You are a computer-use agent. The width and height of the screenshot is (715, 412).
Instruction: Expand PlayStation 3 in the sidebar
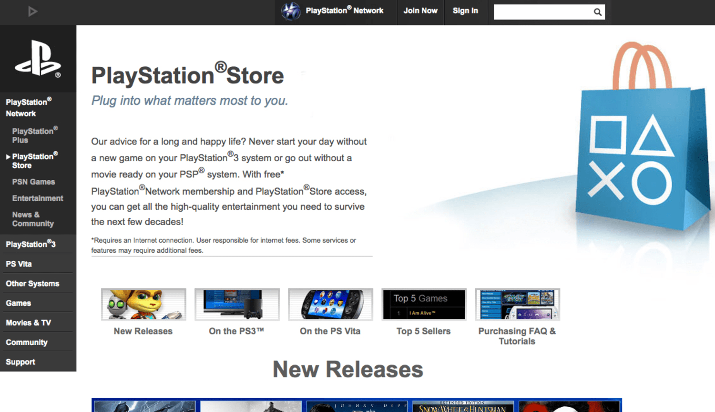(x=31, y=244)
